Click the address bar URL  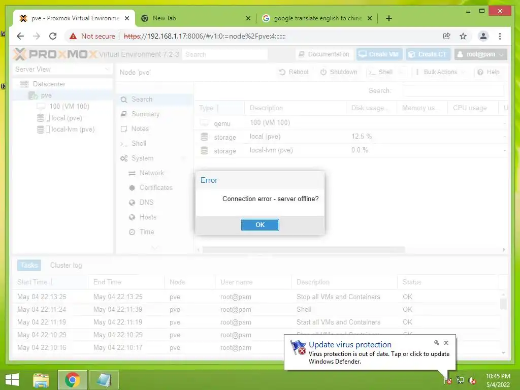point(205,36)
